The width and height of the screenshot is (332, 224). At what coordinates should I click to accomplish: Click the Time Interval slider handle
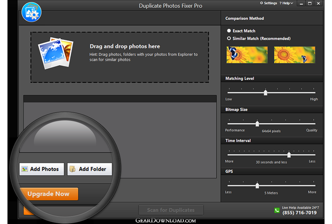tap(289, 155)
